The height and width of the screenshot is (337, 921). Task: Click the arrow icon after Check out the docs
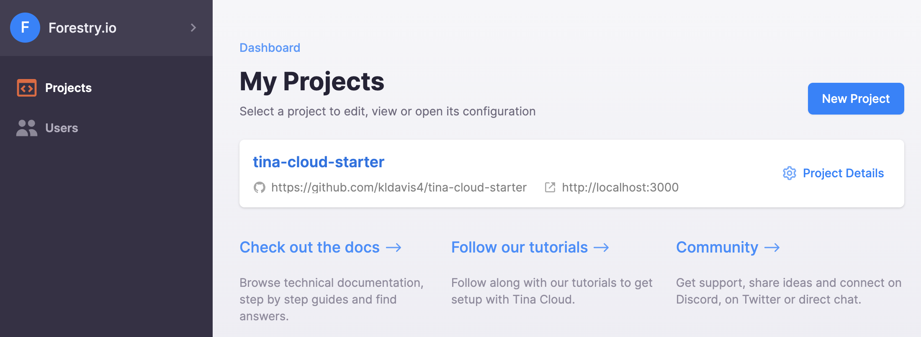click(394, 247)
